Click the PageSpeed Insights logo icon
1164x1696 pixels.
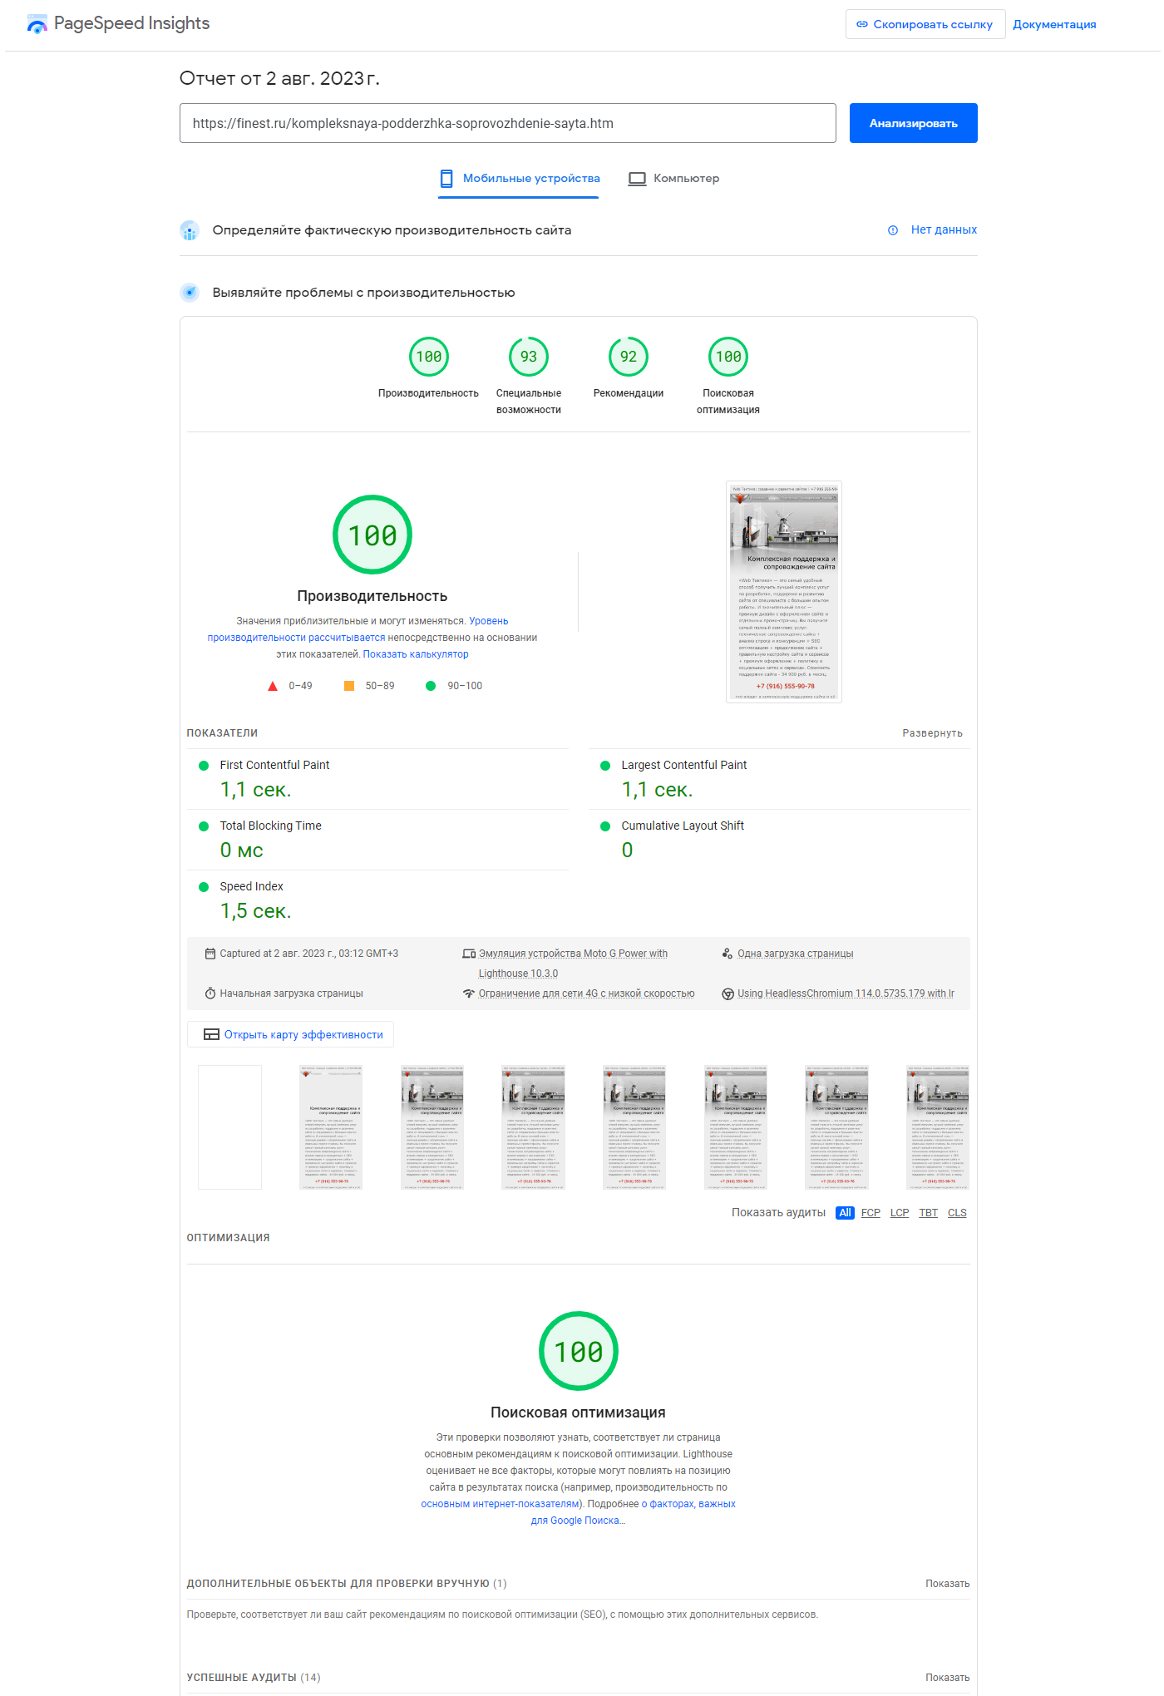tap(37, 24)
